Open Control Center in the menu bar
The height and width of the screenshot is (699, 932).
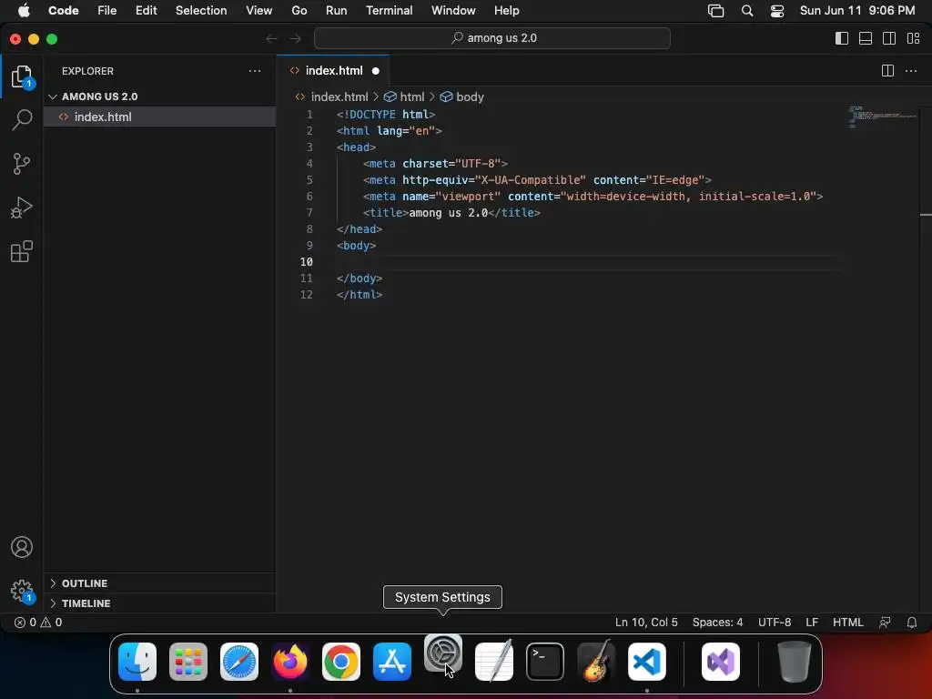pos(777,11)
